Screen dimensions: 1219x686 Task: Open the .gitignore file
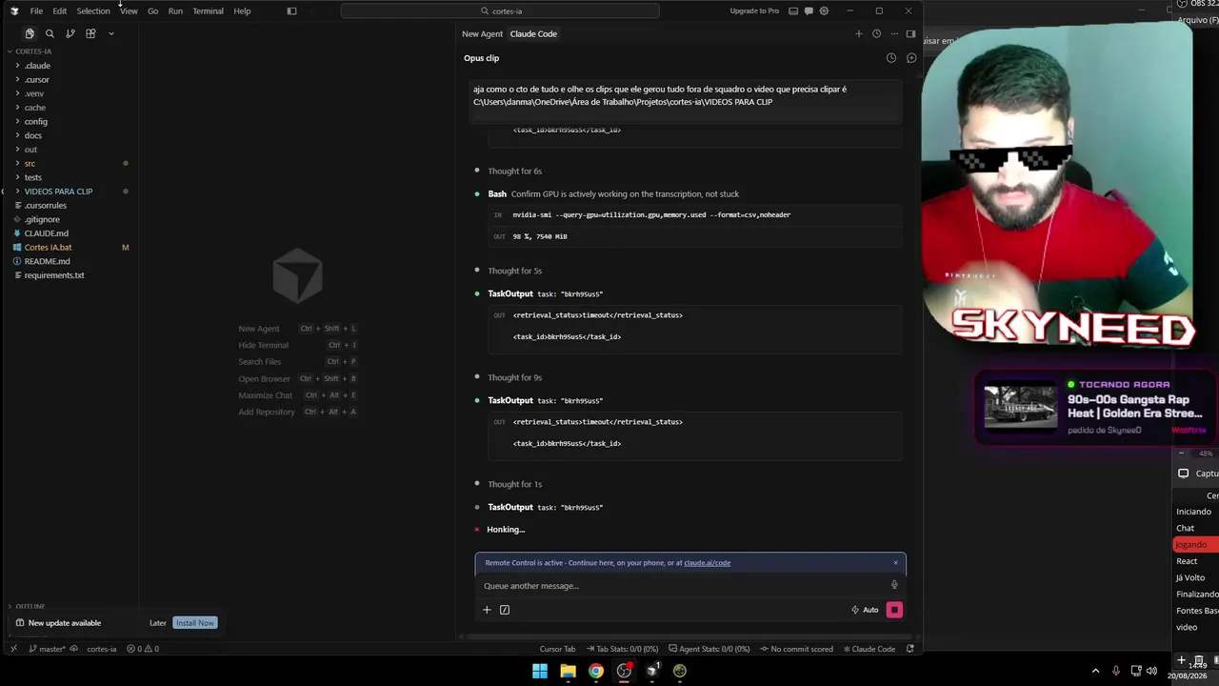coord(42,219)
